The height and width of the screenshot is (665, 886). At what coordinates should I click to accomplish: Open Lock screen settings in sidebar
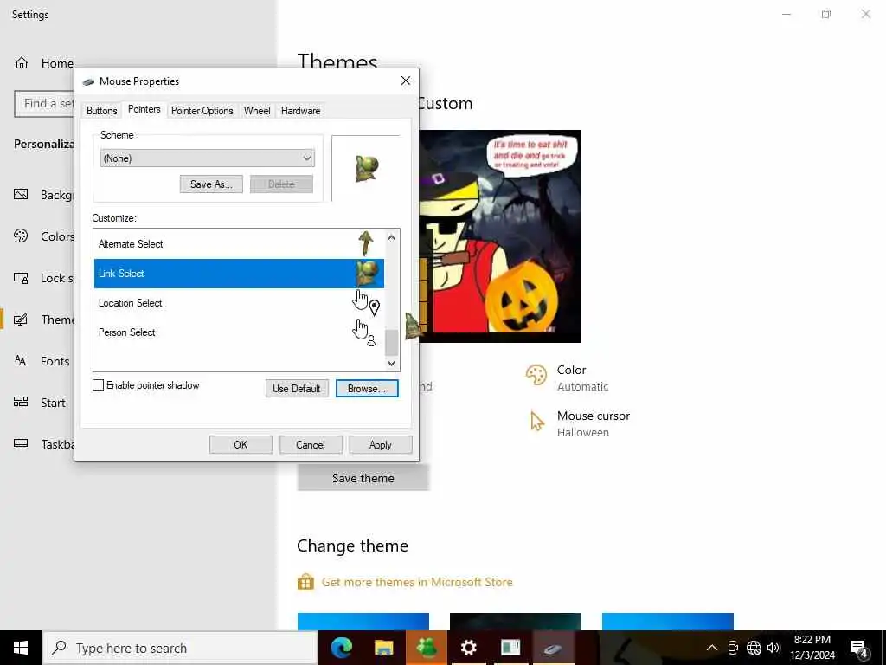click(44, 278)
